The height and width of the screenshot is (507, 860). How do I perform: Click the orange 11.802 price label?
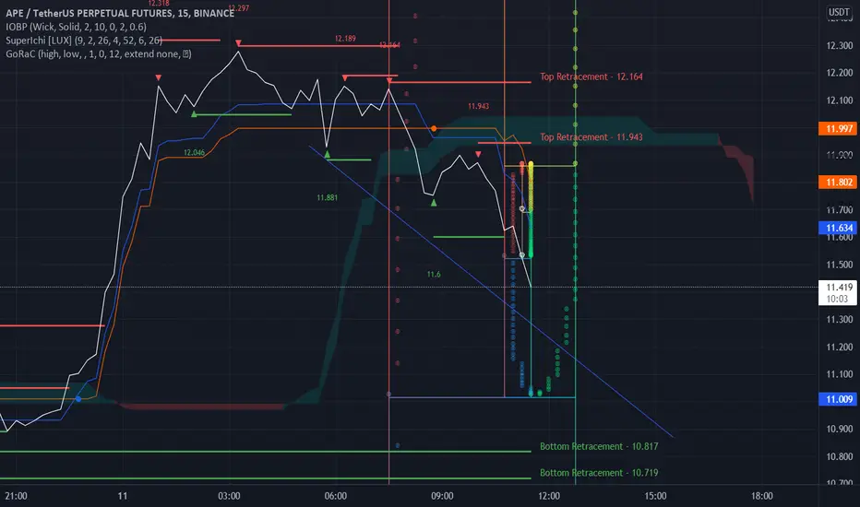(839, 182)
